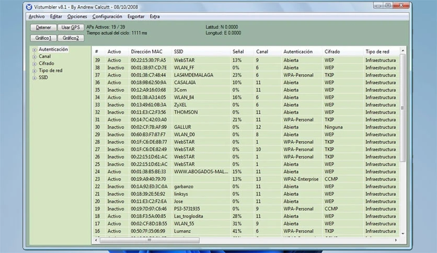Select the Autenticación tree label
Viewport: 437px width, 253px height.
tap(53, 49)
